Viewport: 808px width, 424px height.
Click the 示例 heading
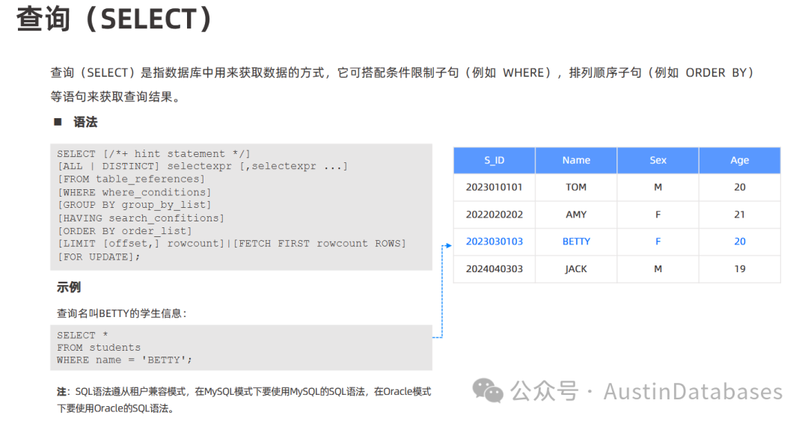click(x=69, y=287)
